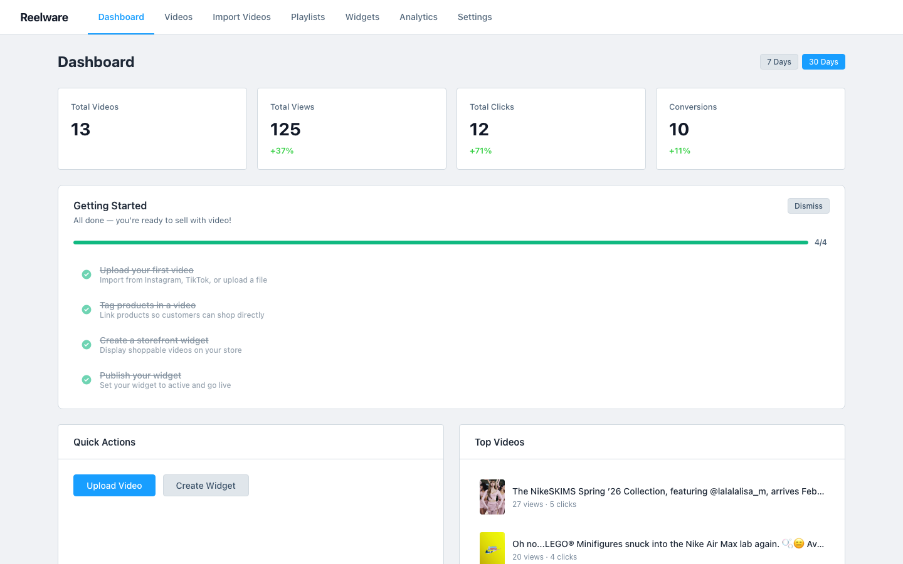Click the Create Widget button

click(x=206, y=485)
